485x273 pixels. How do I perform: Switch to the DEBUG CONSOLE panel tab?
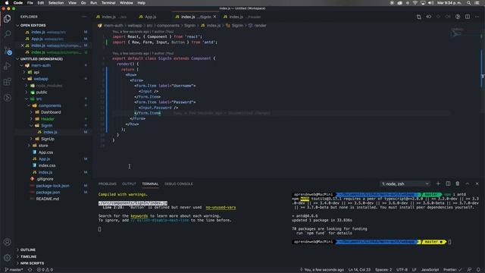(179, 184)
